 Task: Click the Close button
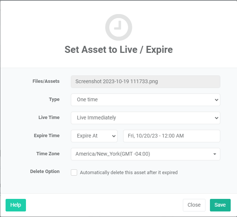194,205
